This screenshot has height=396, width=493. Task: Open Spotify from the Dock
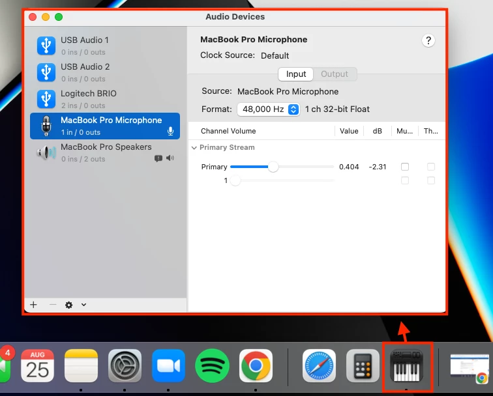212,365
